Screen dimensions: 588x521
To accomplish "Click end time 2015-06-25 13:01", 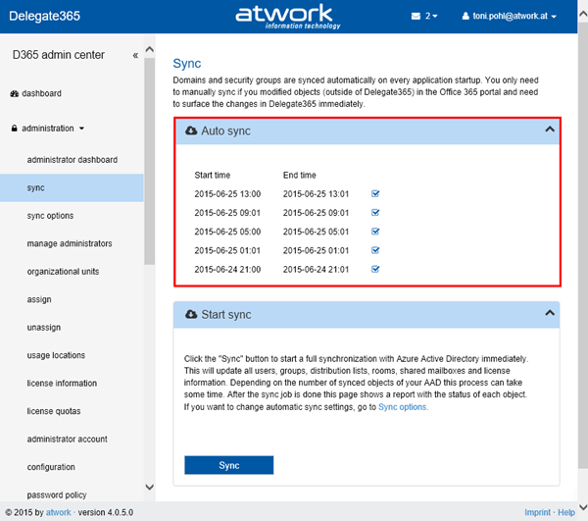I will tap(316, 194).
